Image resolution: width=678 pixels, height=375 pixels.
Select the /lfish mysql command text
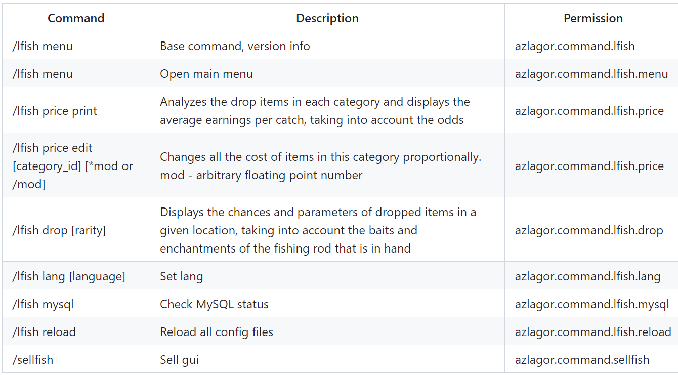click(43, 304)
